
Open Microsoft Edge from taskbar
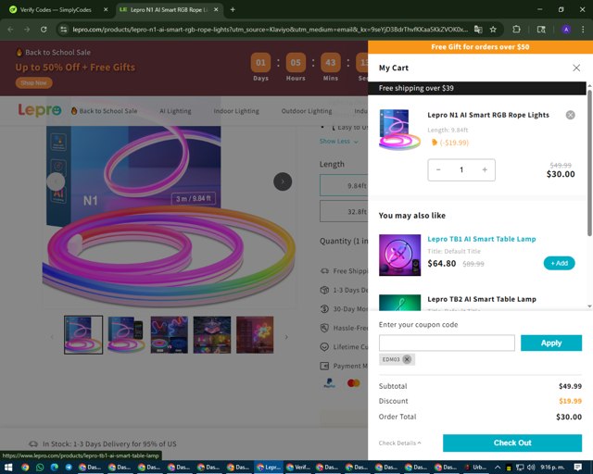coord(55,468)
